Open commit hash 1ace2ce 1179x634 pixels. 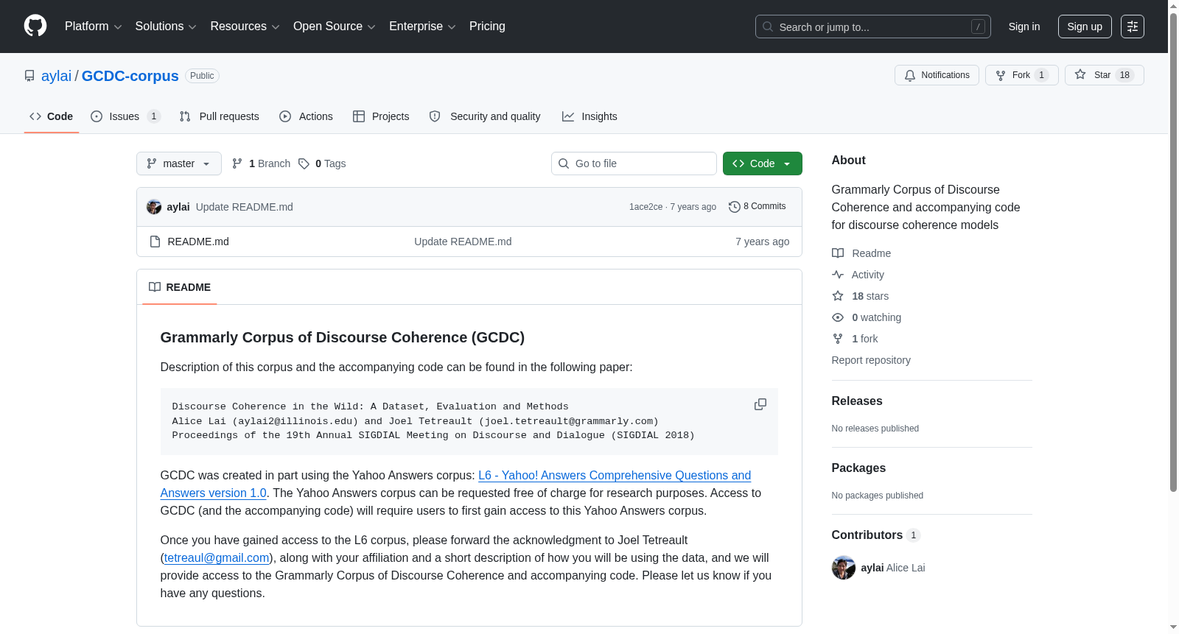[646, 207]
